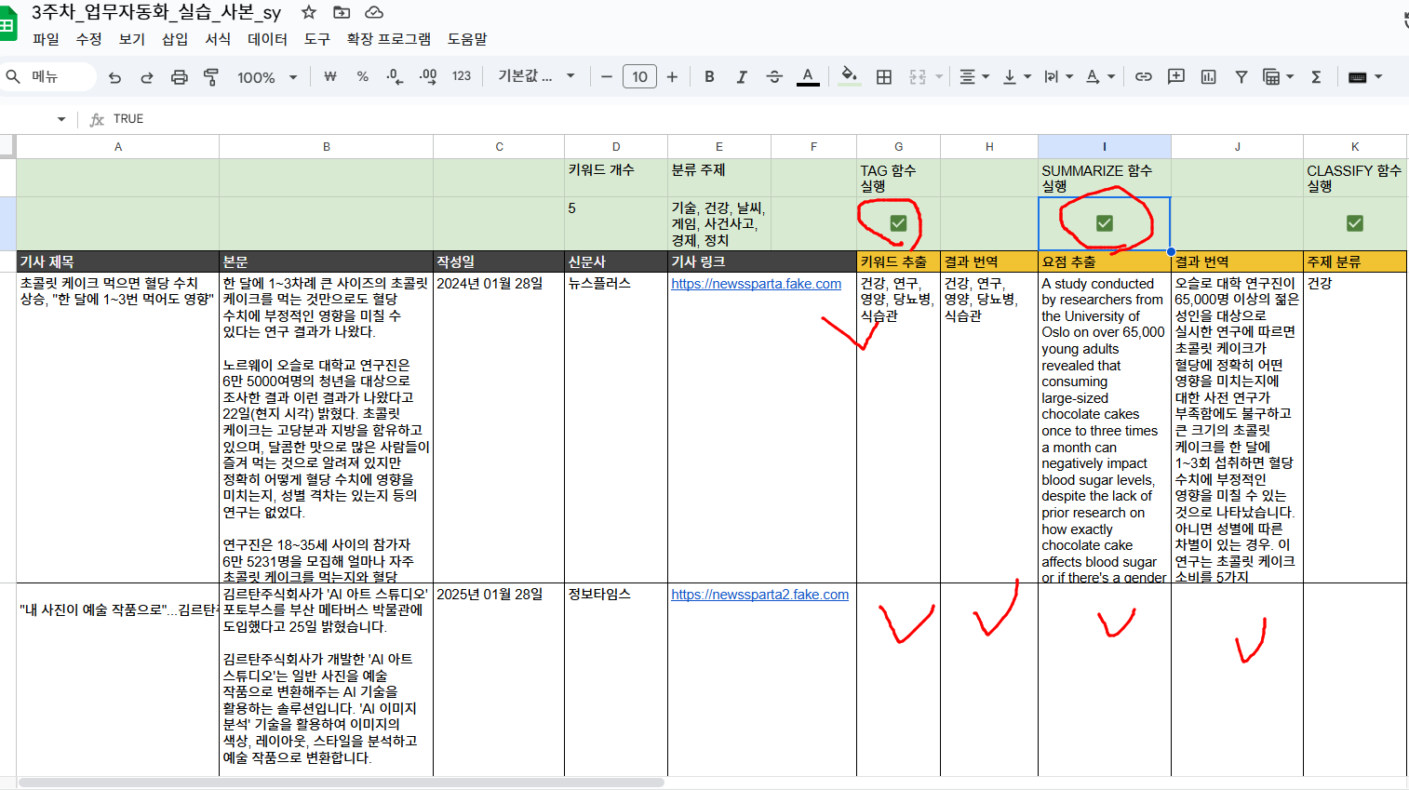Viewport: 1409px width, 790px height.
Task: Create a filter
Action: pyautogui.click(x=1241, y=76)
